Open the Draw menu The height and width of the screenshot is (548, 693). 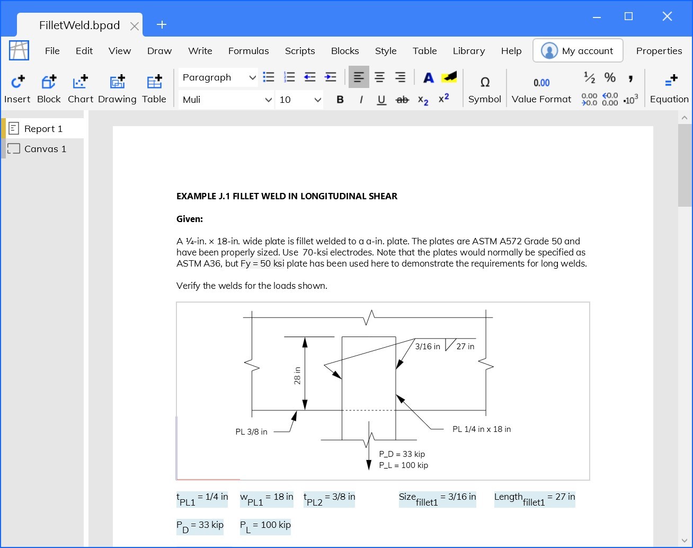[159, 51]
